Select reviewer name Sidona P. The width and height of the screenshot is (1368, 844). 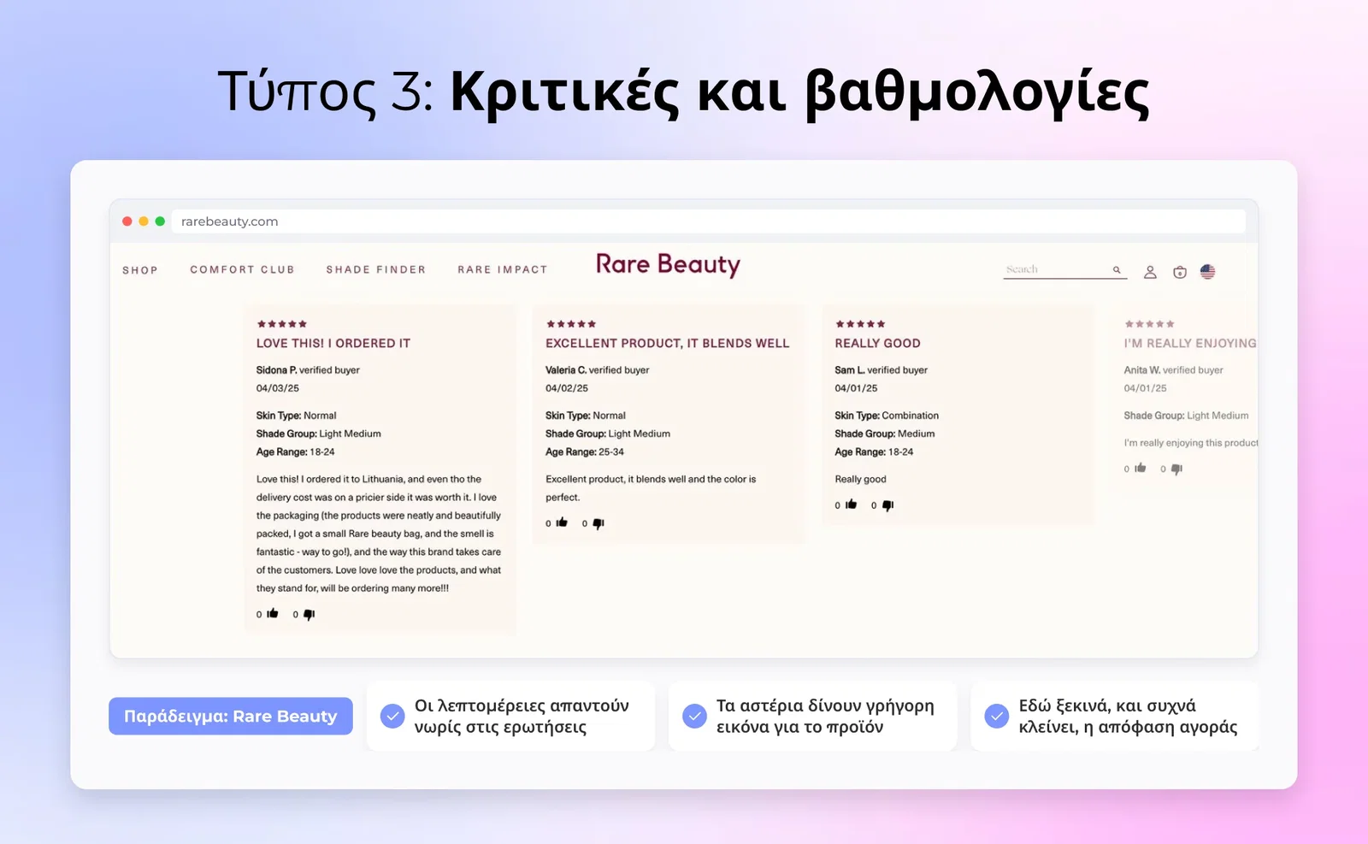(277, 370)
